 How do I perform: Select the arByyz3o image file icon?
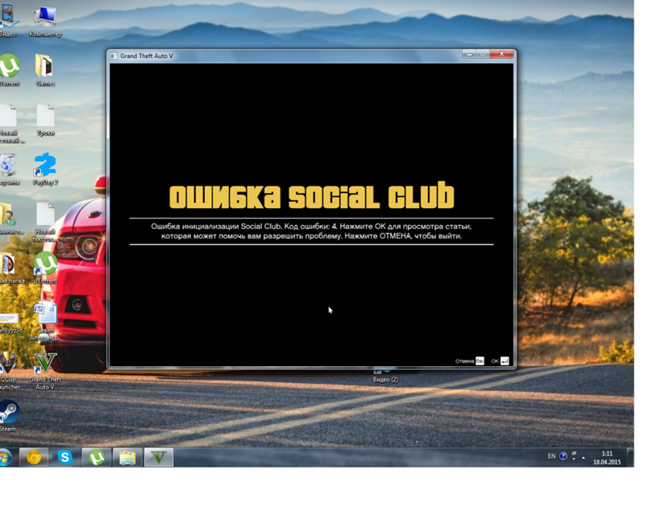10,322
